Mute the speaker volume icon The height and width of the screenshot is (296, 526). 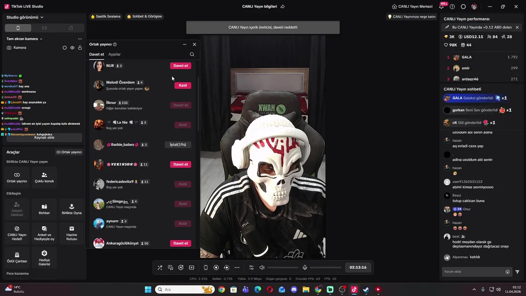pos(262,268)
